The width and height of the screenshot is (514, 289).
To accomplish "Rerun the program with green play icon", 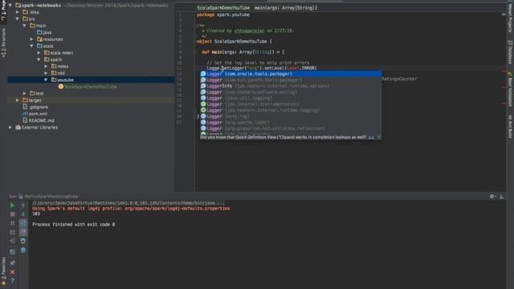I will click(12, 206).
